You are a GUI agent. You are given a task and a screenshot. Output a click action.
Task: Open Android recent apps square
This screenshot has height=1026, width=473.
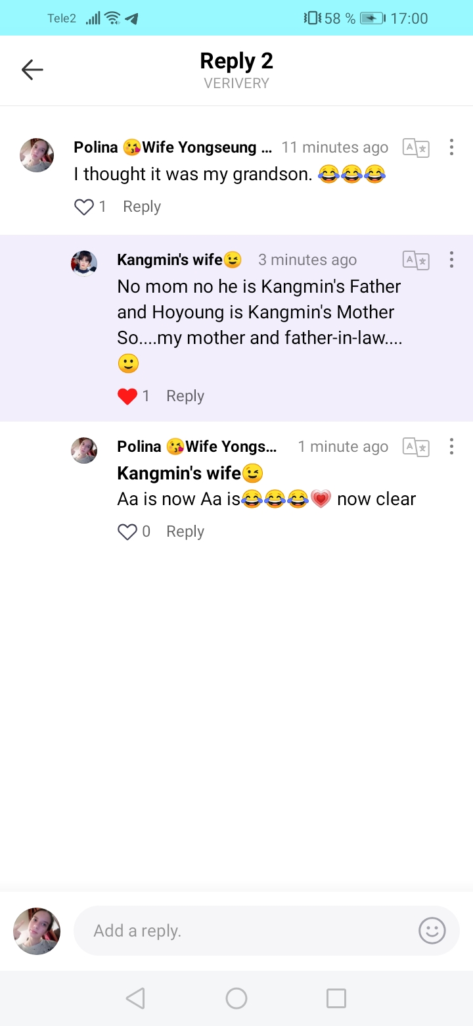[336, 998]
